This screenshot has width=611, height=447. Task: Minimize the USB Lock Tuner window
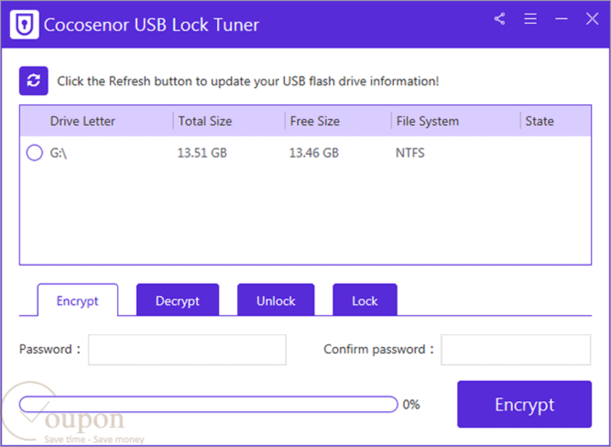tap(561, 19)
